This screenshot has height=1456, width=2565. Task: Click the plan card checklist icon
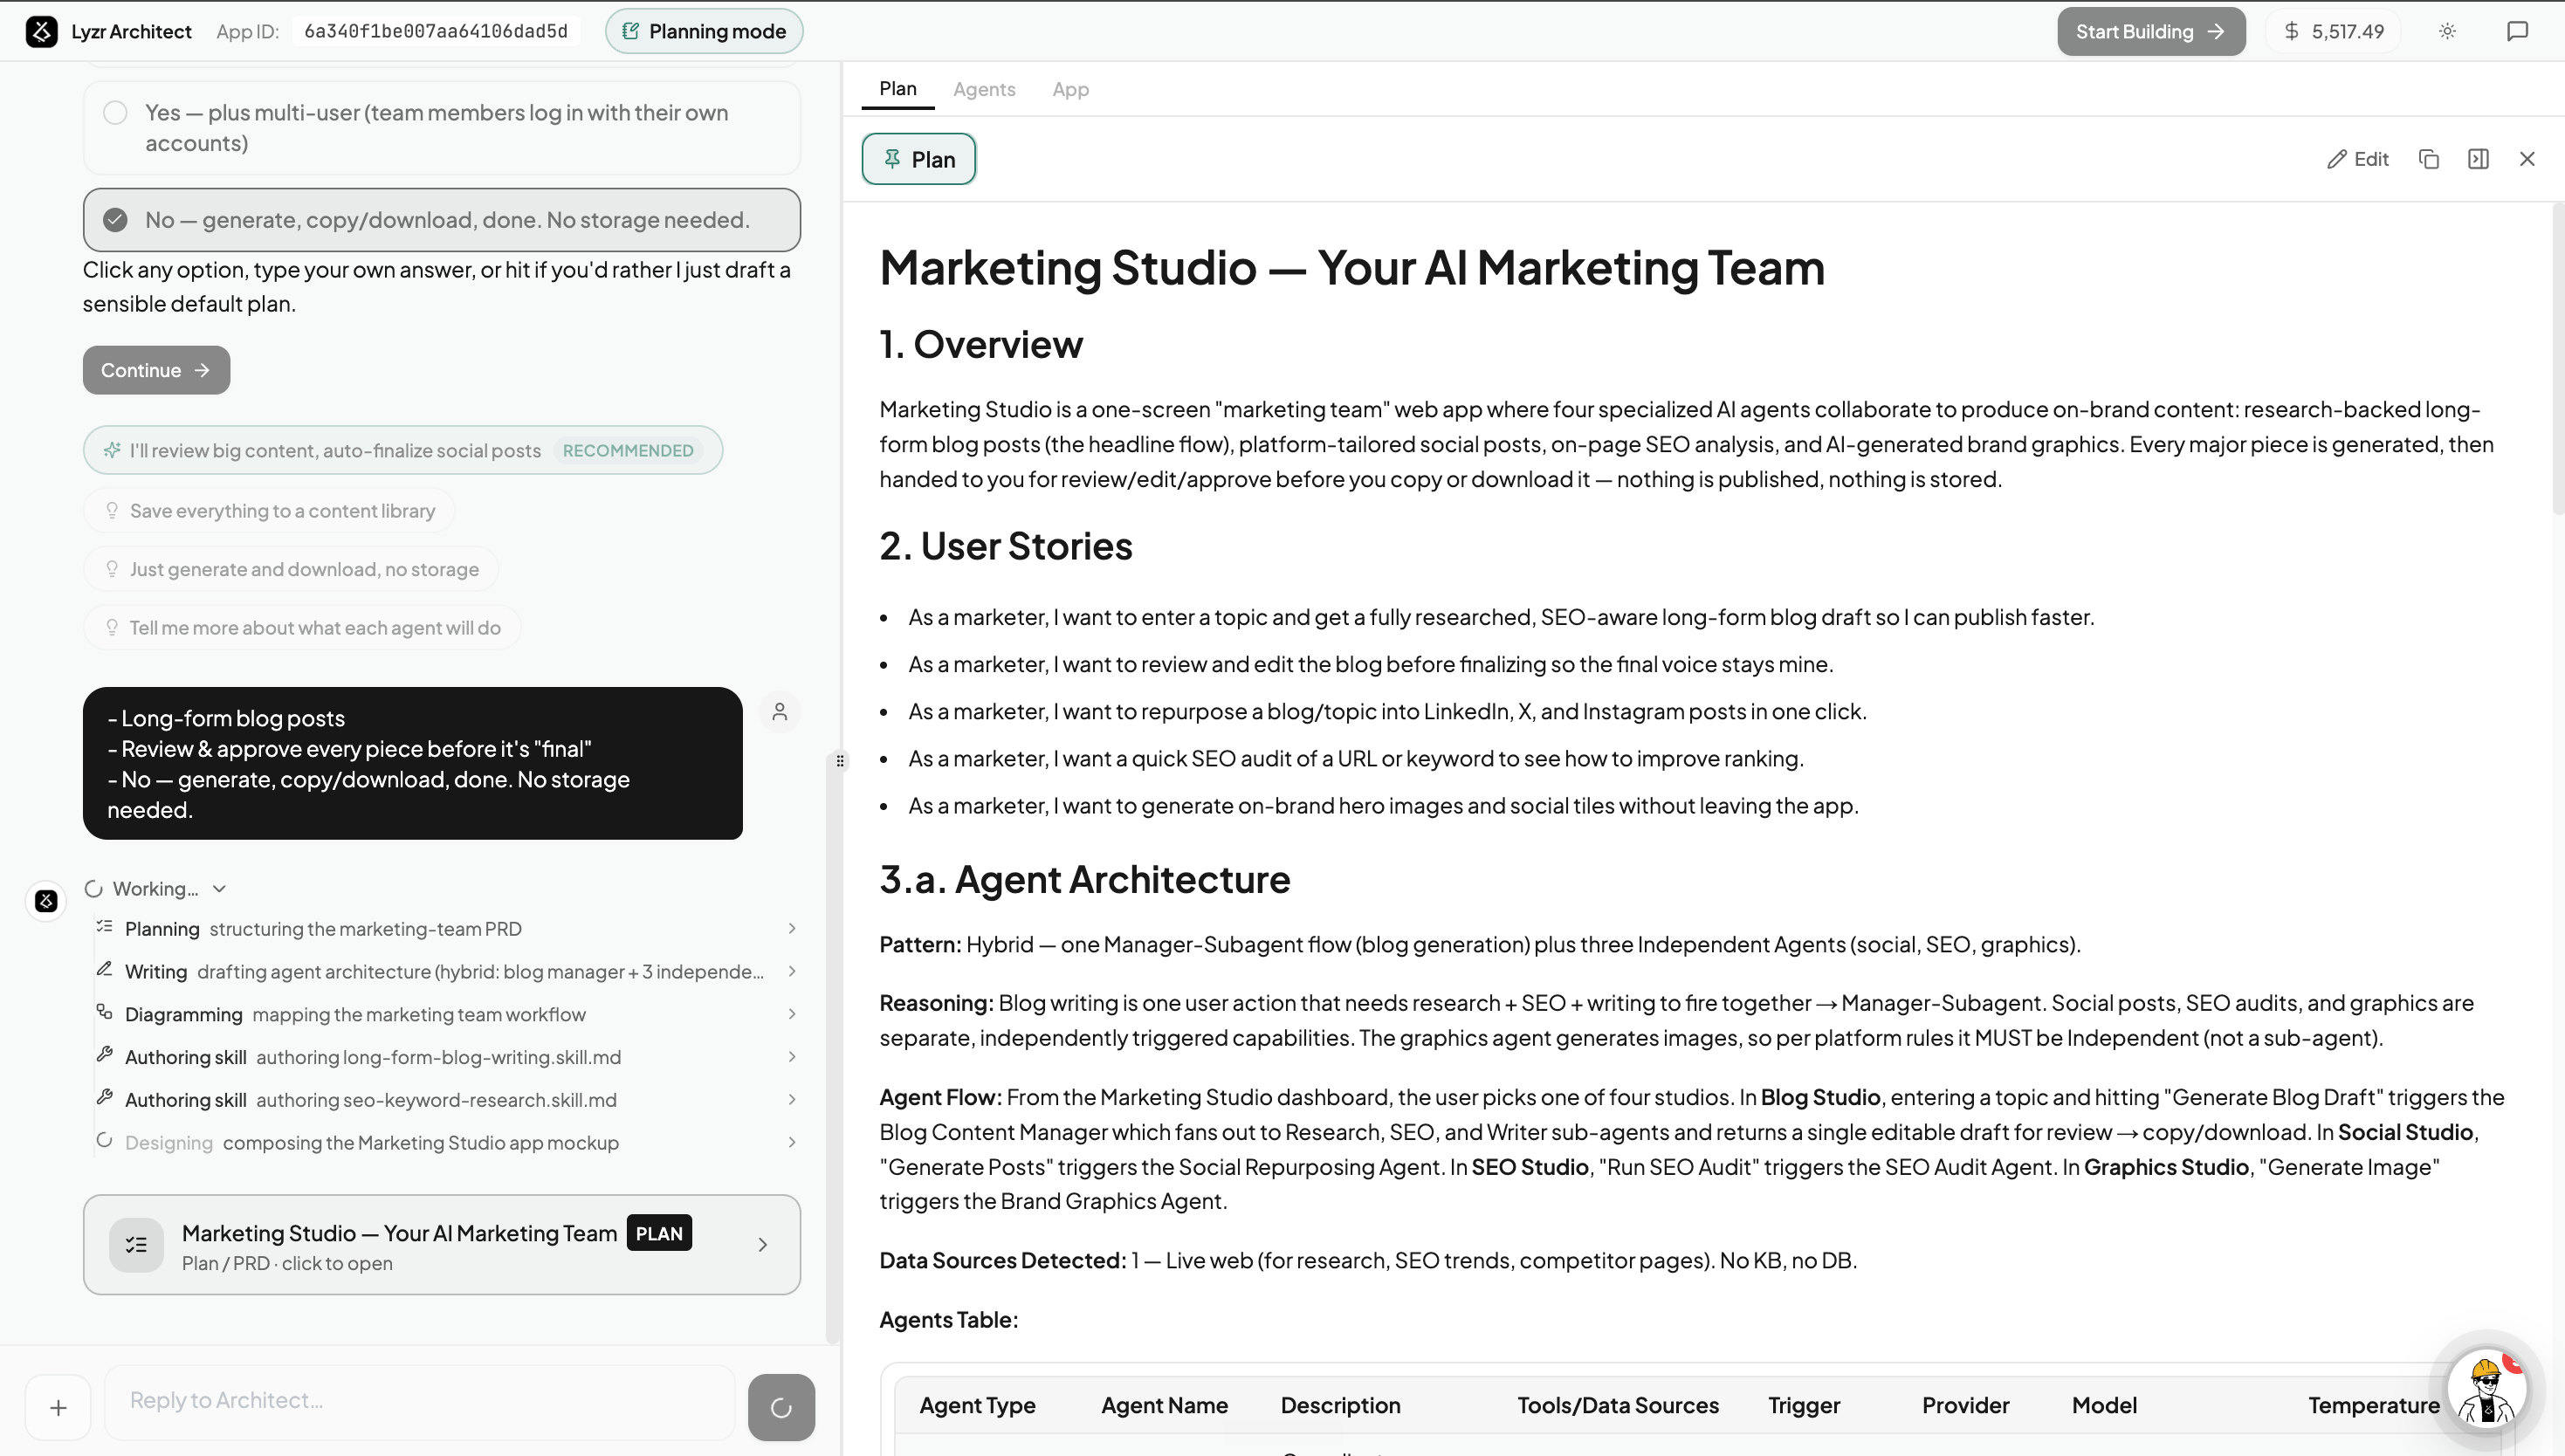(x=136, y=1245)
